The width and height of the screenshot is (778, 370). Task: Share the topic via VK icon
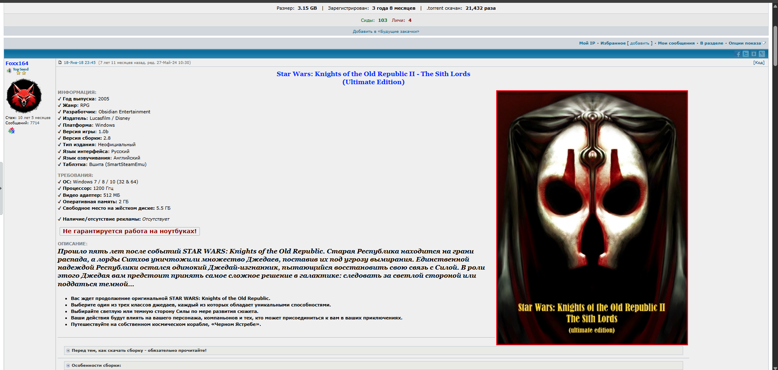point(754,54)
